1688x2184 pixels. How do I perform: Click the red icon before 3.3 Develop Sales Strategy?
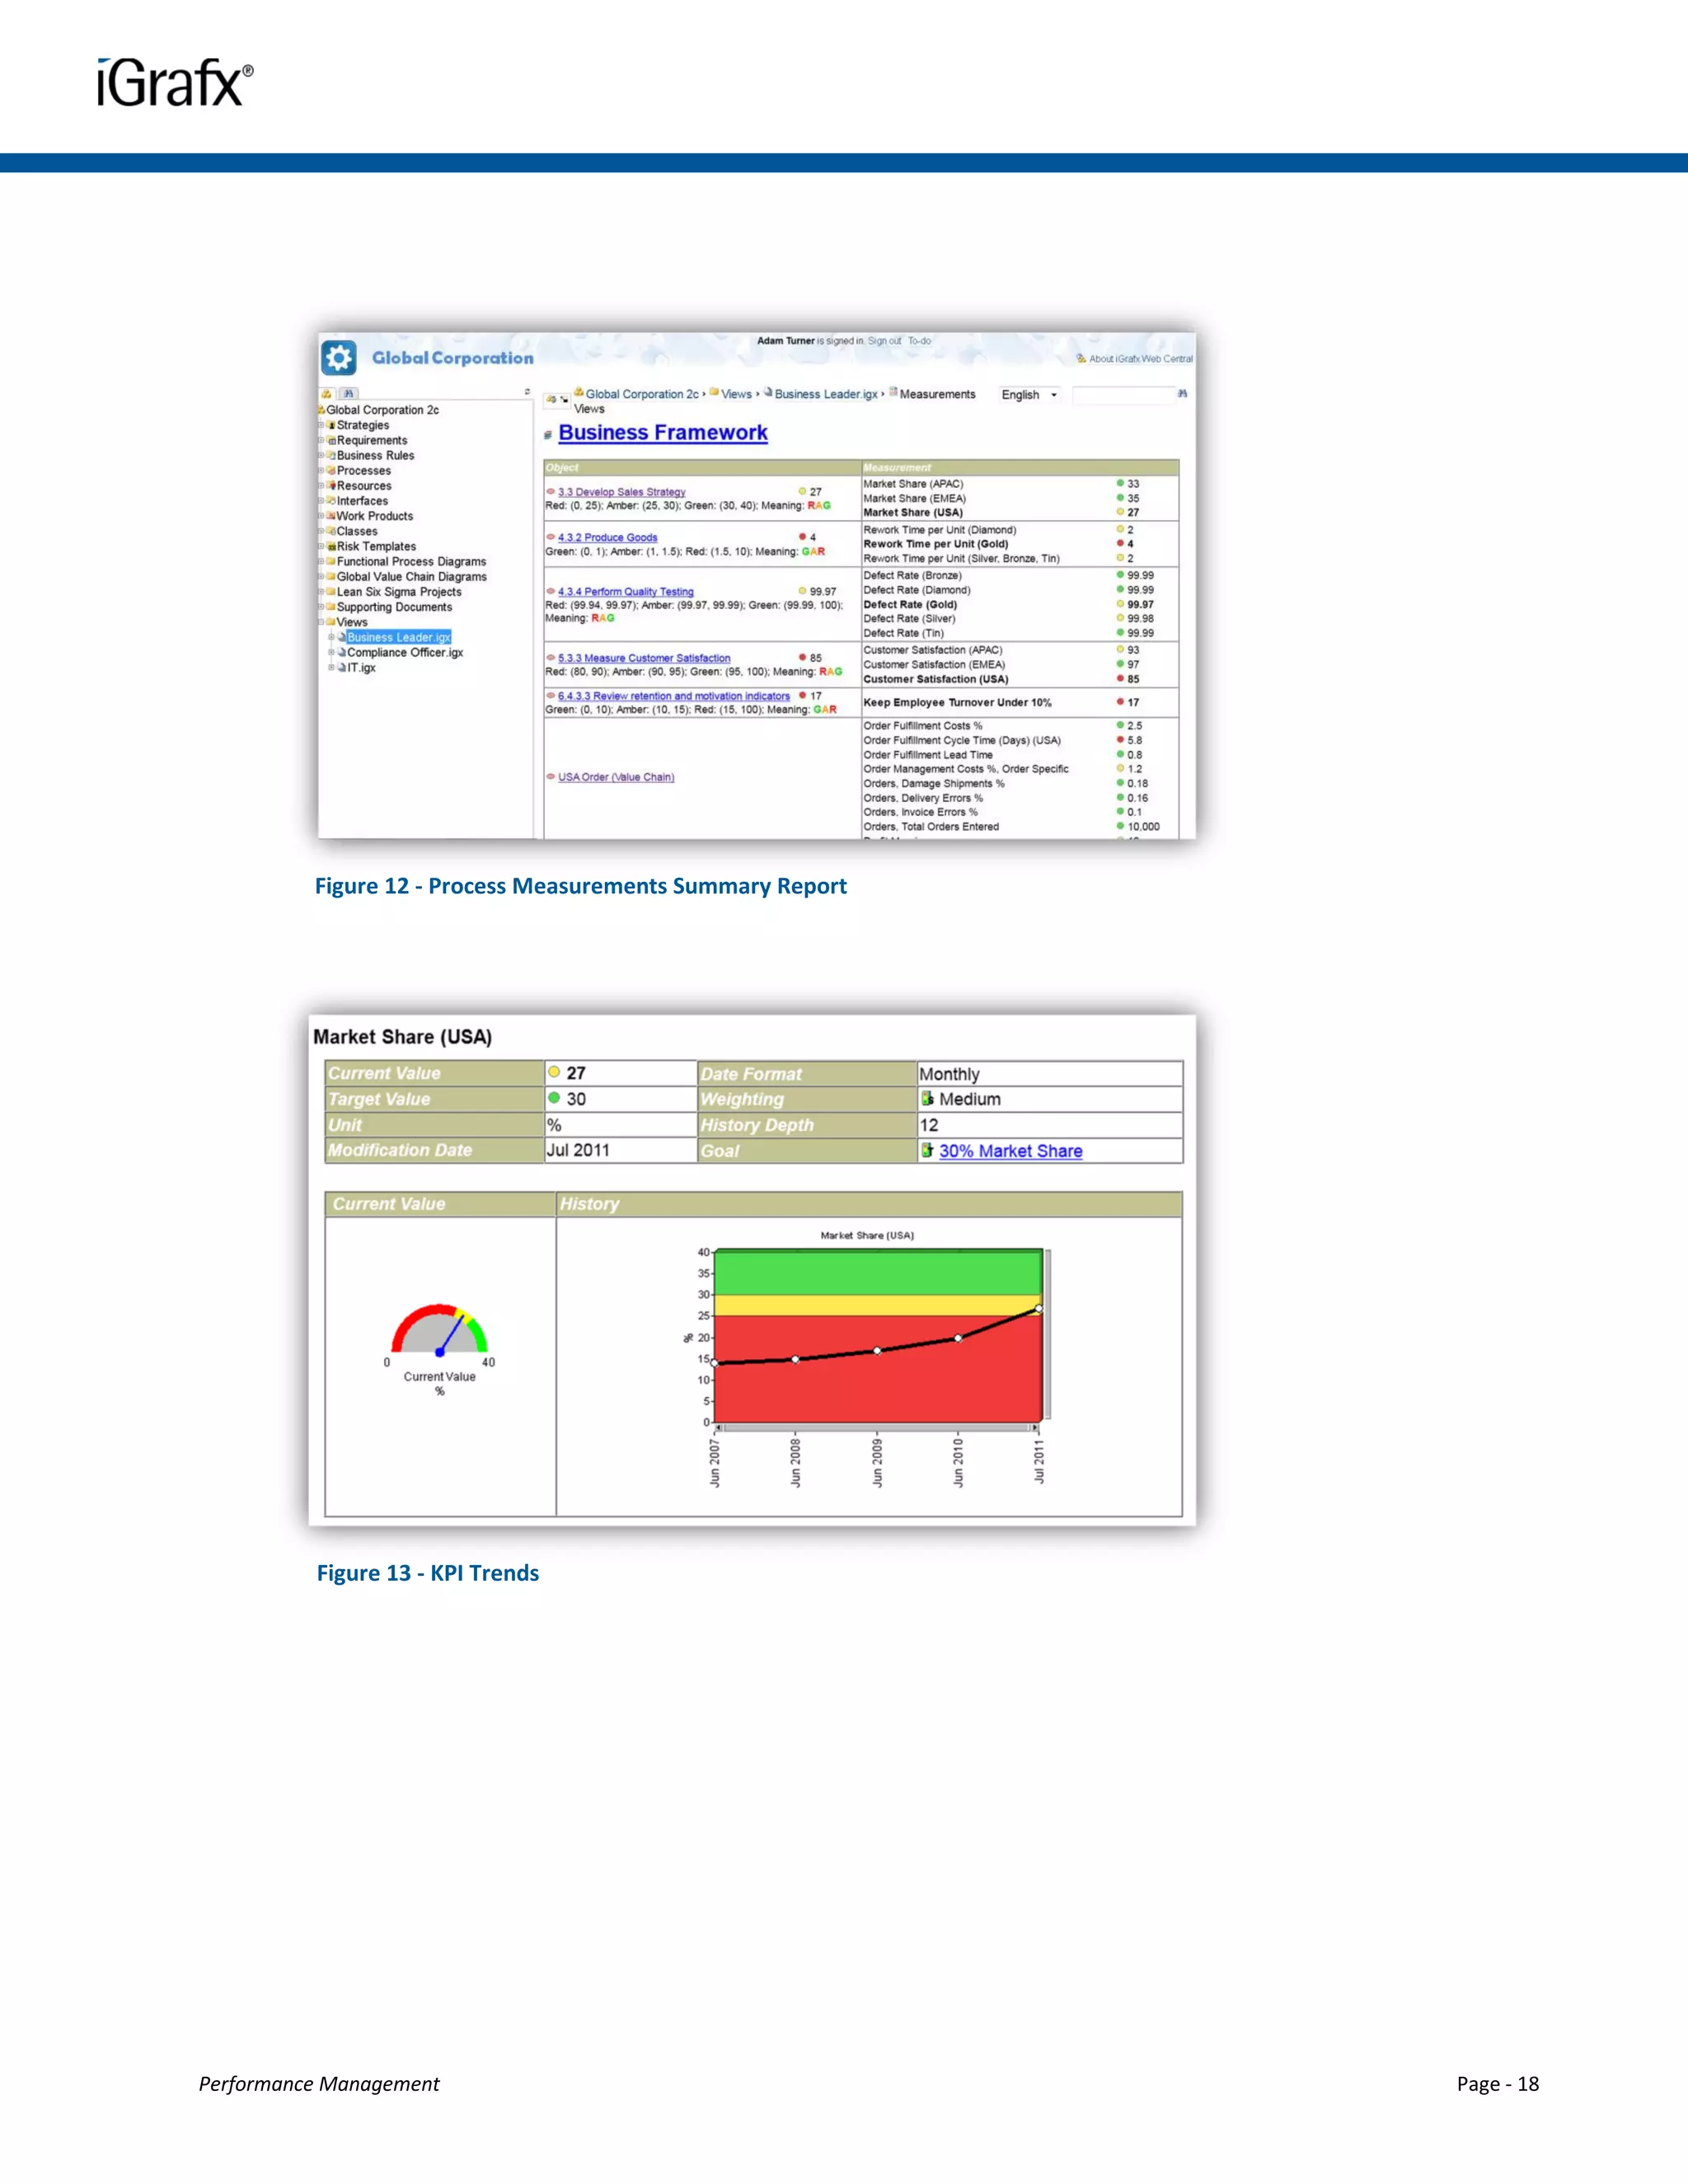(x=550, y=491)
